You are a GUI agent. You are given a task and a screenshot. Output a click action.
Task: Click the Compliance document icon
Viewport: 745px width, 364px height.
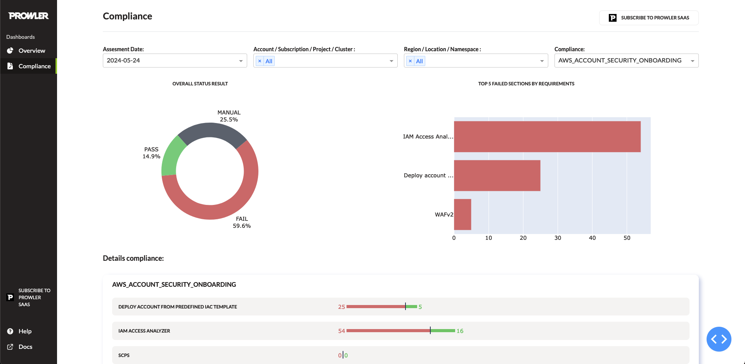pos(10,66)
